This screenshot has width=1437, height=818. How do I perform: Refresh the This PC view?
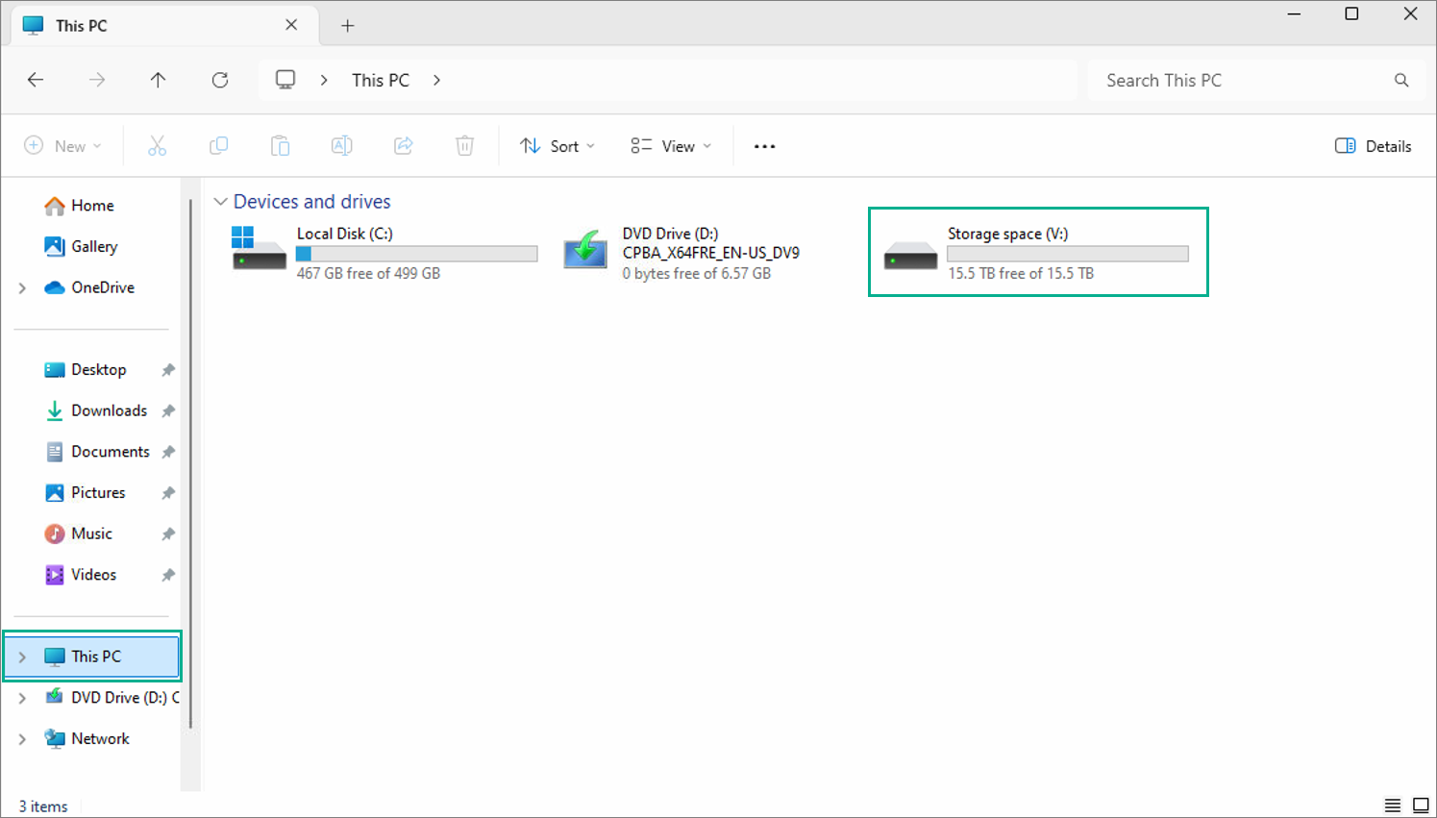(x=220, y=80)
